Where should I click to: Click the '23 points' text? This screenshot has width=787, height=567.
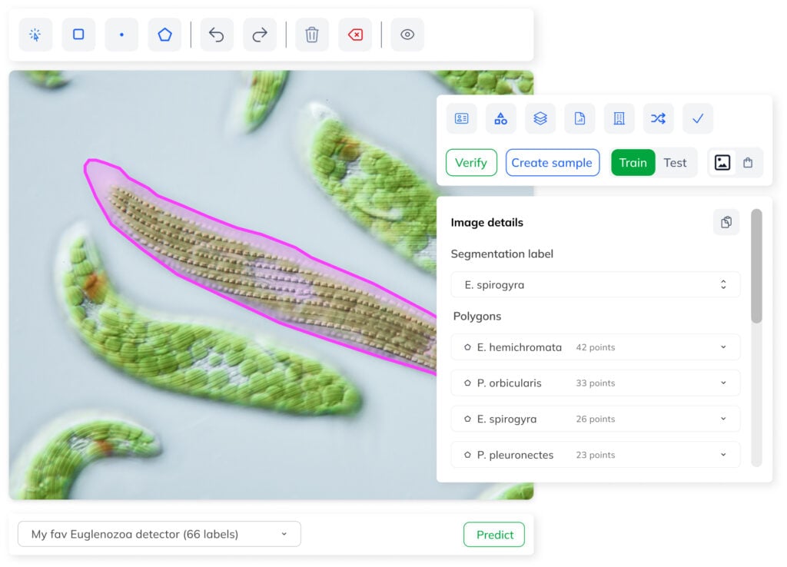pyautogui.click(x=596, y=455)
